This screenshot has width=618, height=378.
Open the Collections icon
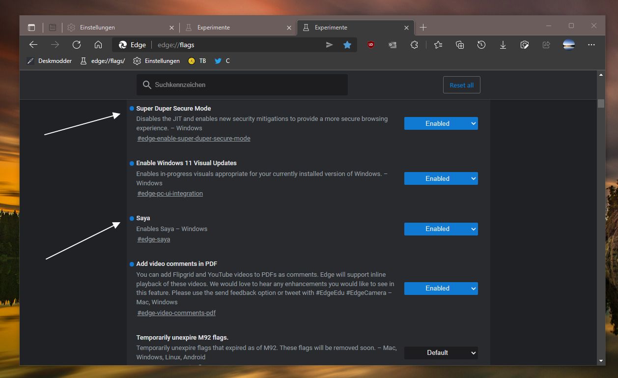(460, 45)
